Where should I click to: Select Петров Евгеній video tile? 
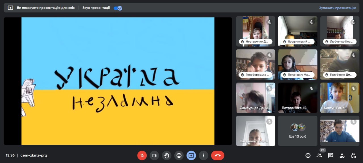(x=297, y=98)
